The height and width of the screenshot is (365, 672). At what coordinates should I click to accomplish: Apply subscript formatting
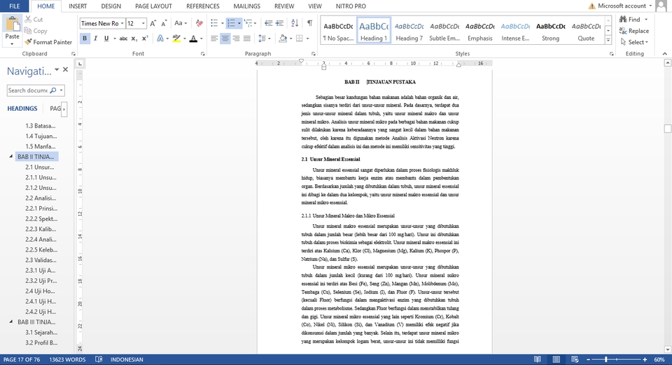pos(134,39)
